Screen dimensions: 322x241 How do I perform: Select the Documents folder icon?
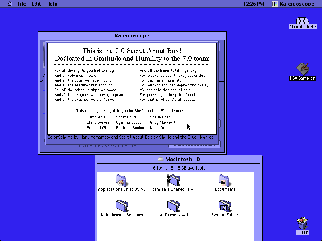[x=225, y=183]
